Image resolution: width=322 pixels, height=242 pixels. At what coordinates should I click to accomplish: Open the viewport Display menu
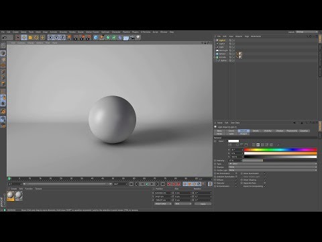[x=31, y=43]
